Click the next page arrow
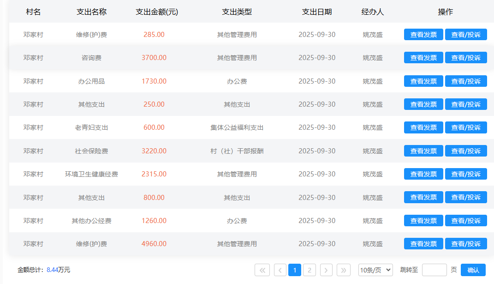The image size is (494, 284). click(326, 270)
